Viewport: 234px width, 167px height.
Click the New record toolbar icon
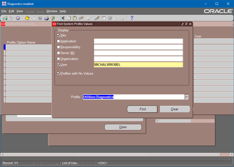tap(5, 18)
